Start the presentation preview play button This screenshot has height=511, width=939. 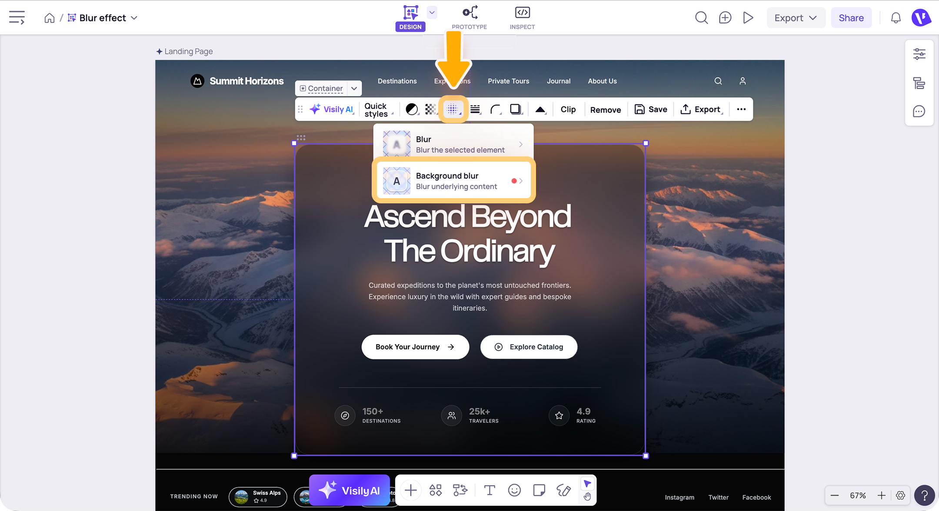(748, 18)
